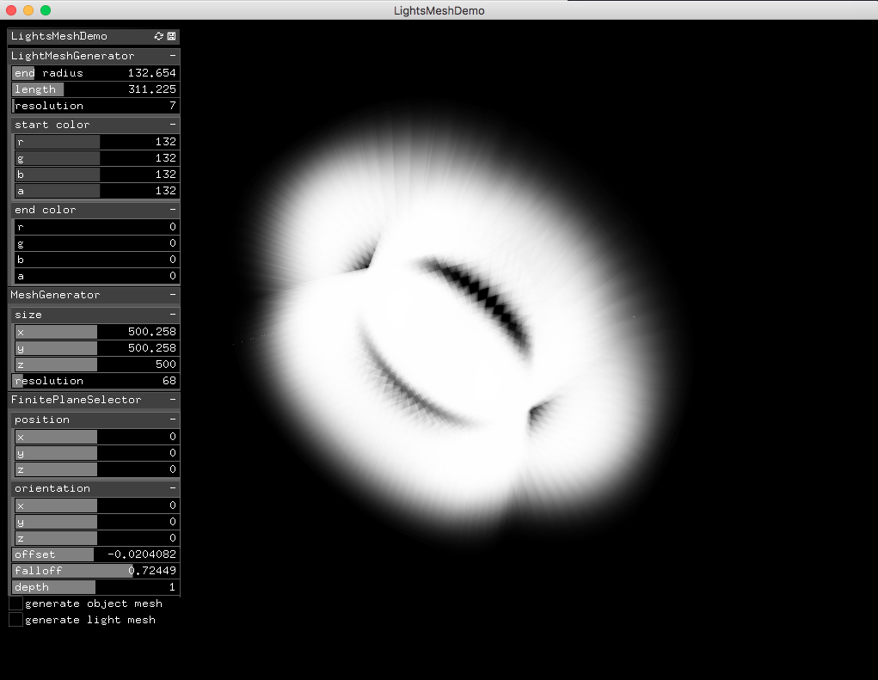878x680 pixels.
Task: Click the resolution field under MeshGenerator
Action: [x=95, y=381]
